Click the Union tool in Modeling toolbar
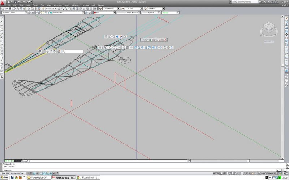This screenshot has height=180, width=289. click(154, 48)
